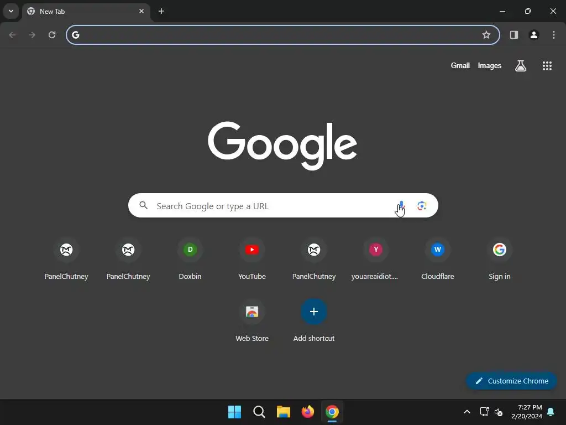Open the youareaidiot shortcut

(x=376, y=259)
